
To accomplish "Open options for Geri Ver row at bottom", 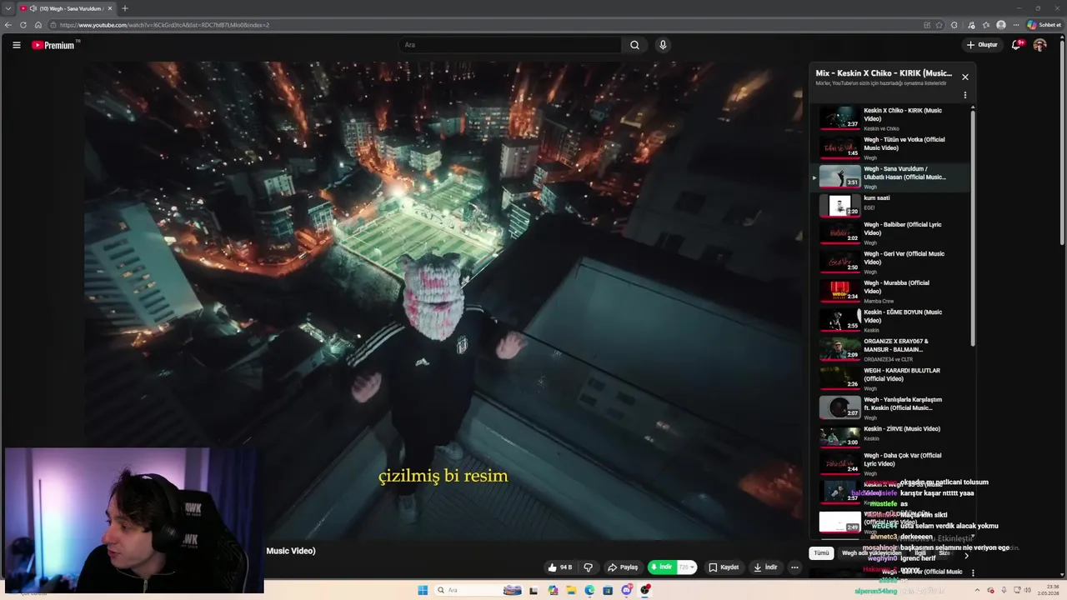I will [972, 572].
